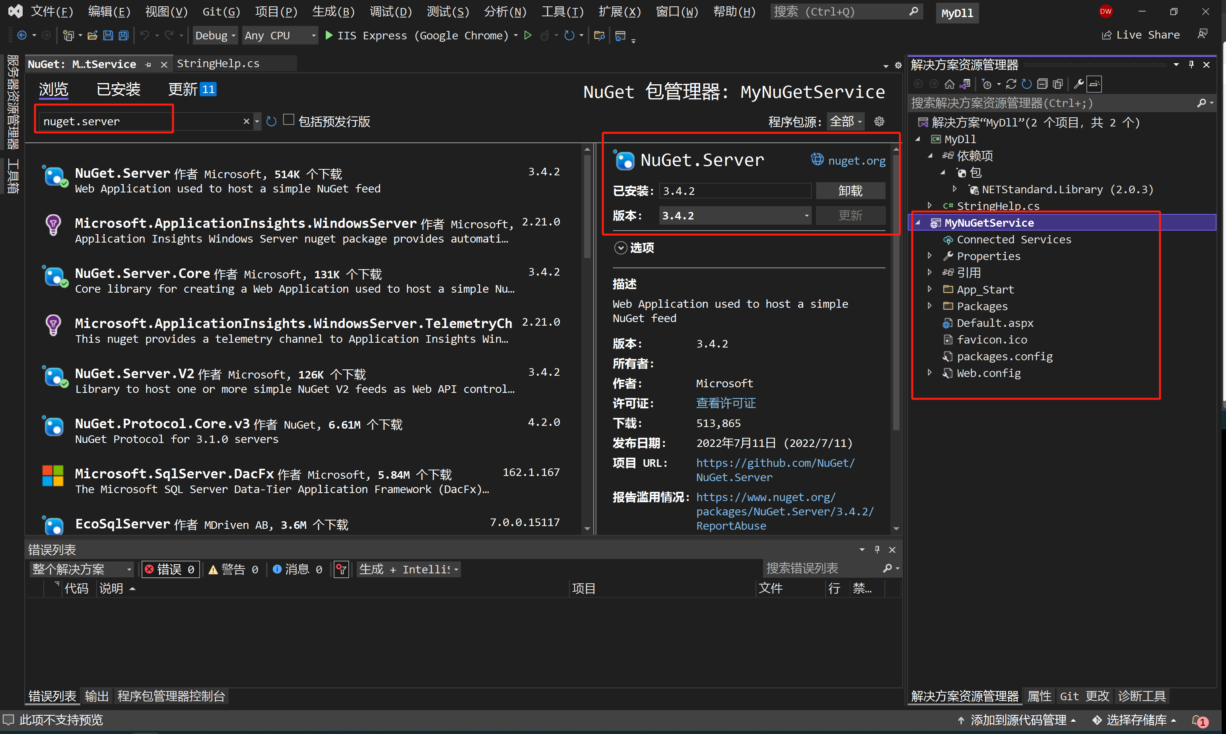
Task: Collapse the MyNuGetService project node
Action: 917,223
